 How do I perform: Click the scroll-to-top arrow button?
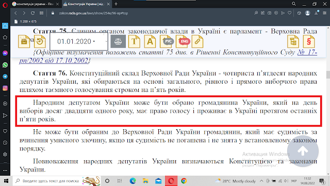(303, 151)
